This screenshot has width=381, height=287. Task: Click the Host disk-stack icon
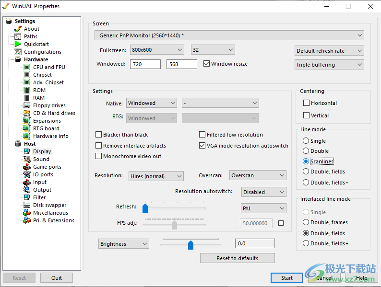tap(18, 144)
